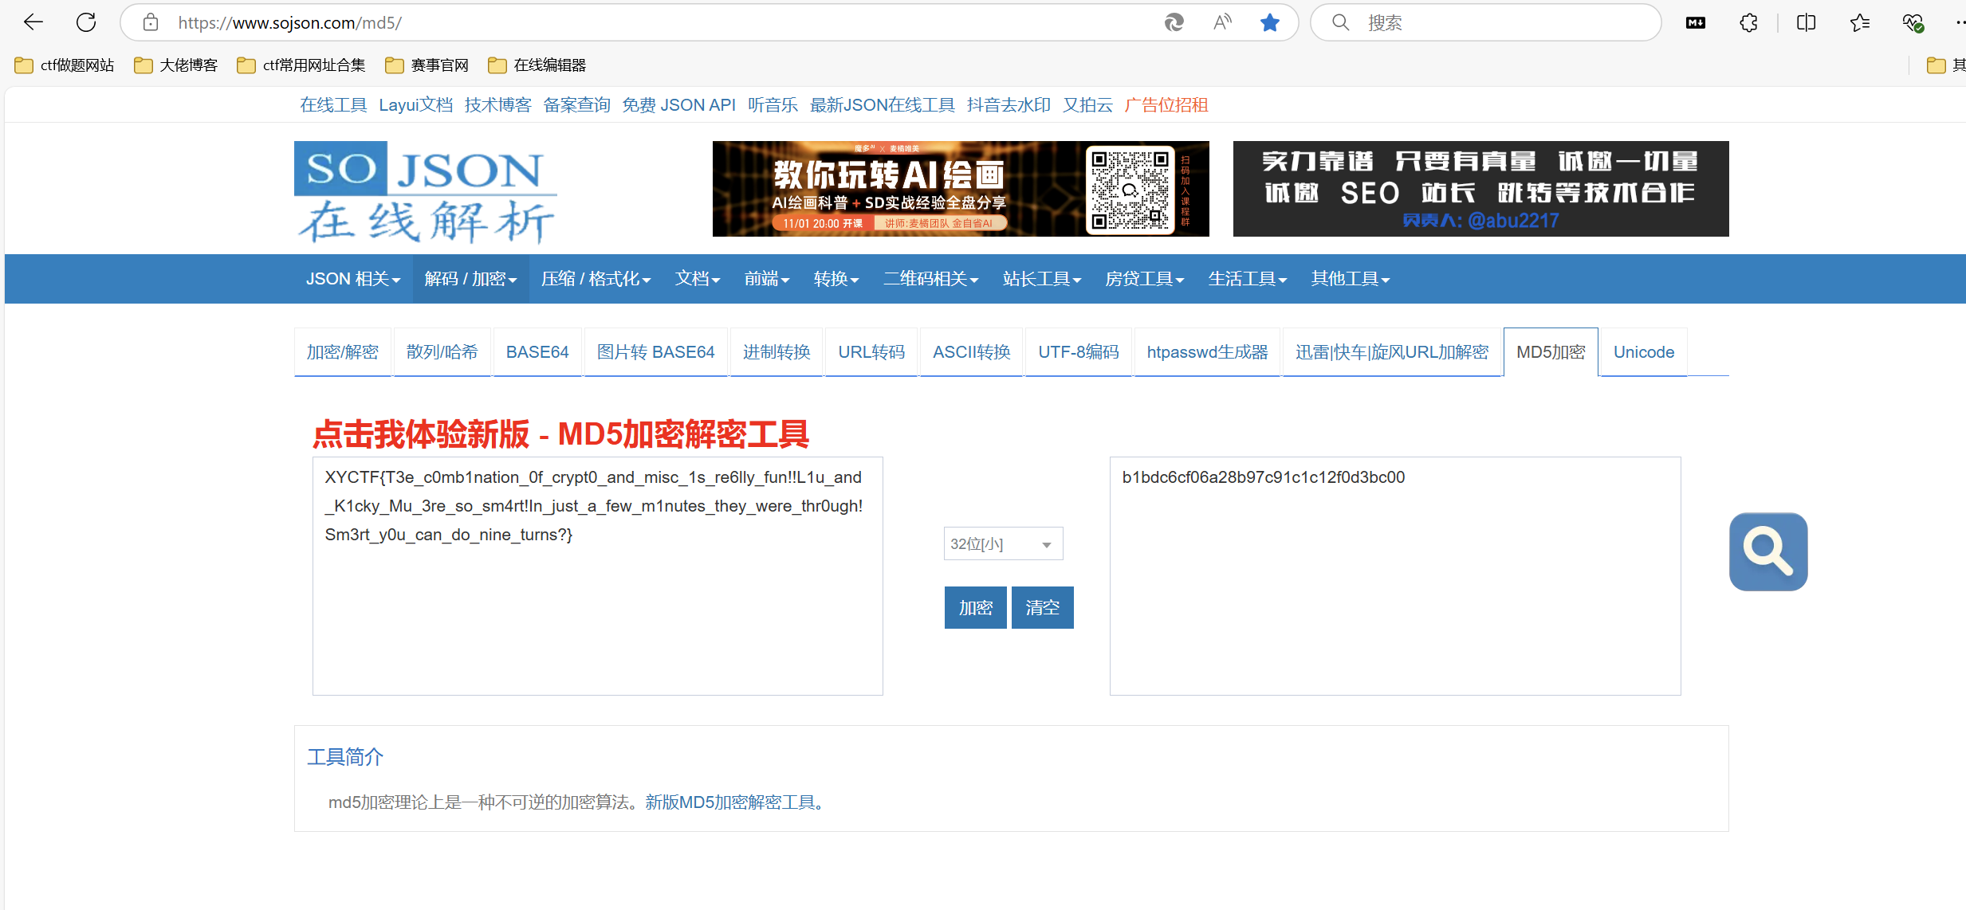
Task: Click the SO JSON site logo
Action: [x=426, y=192]
